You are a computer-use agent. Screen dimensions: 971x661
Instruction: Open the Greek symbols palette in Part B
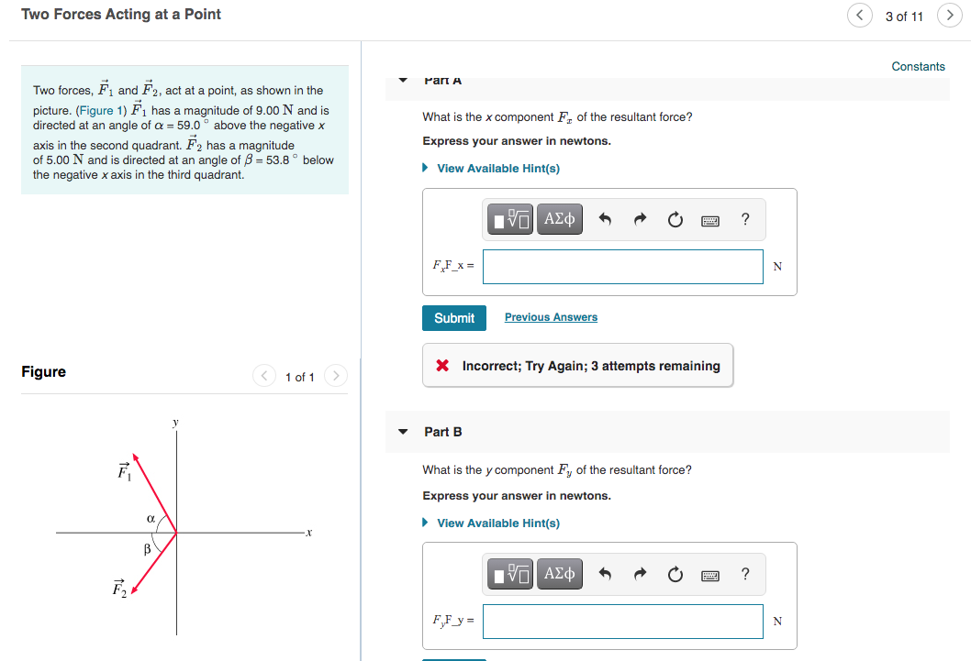pos(559,574)
